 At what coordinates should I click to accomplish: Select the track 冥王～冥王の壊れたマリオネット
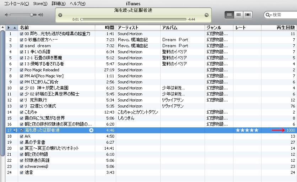(x=52, y=148)
